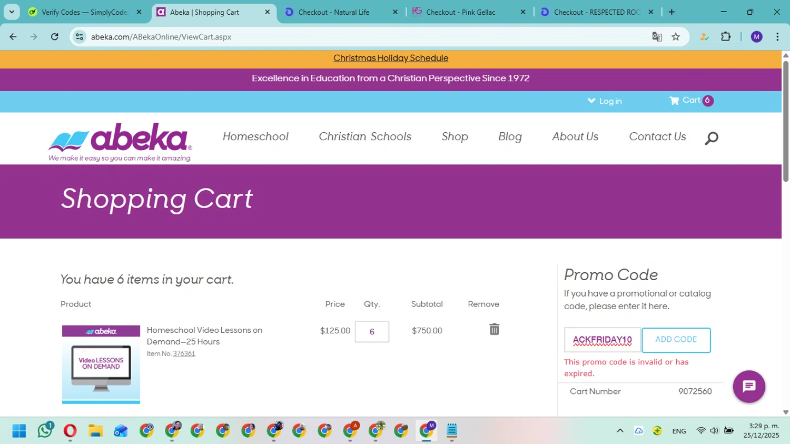The image size is (790, 444).
Task: Open the About Us menu
Action: tap(575, 136)
